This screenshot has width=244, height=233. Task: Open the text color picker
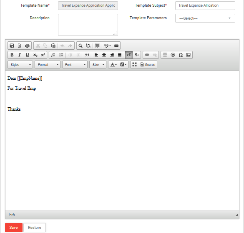click(x=113, y=64)
